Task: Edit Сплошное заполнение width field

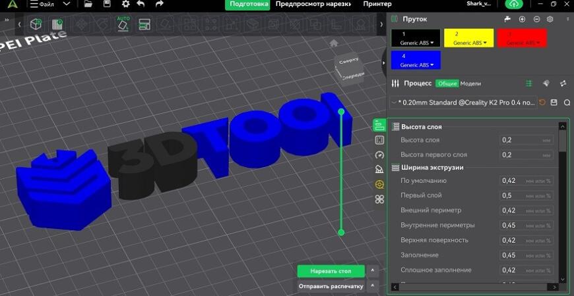Action: pos(526,270)
